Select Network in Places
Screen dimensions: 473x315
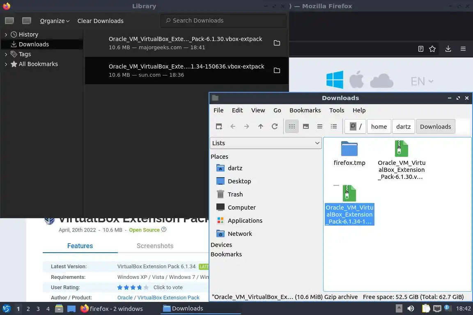(234, 234)
